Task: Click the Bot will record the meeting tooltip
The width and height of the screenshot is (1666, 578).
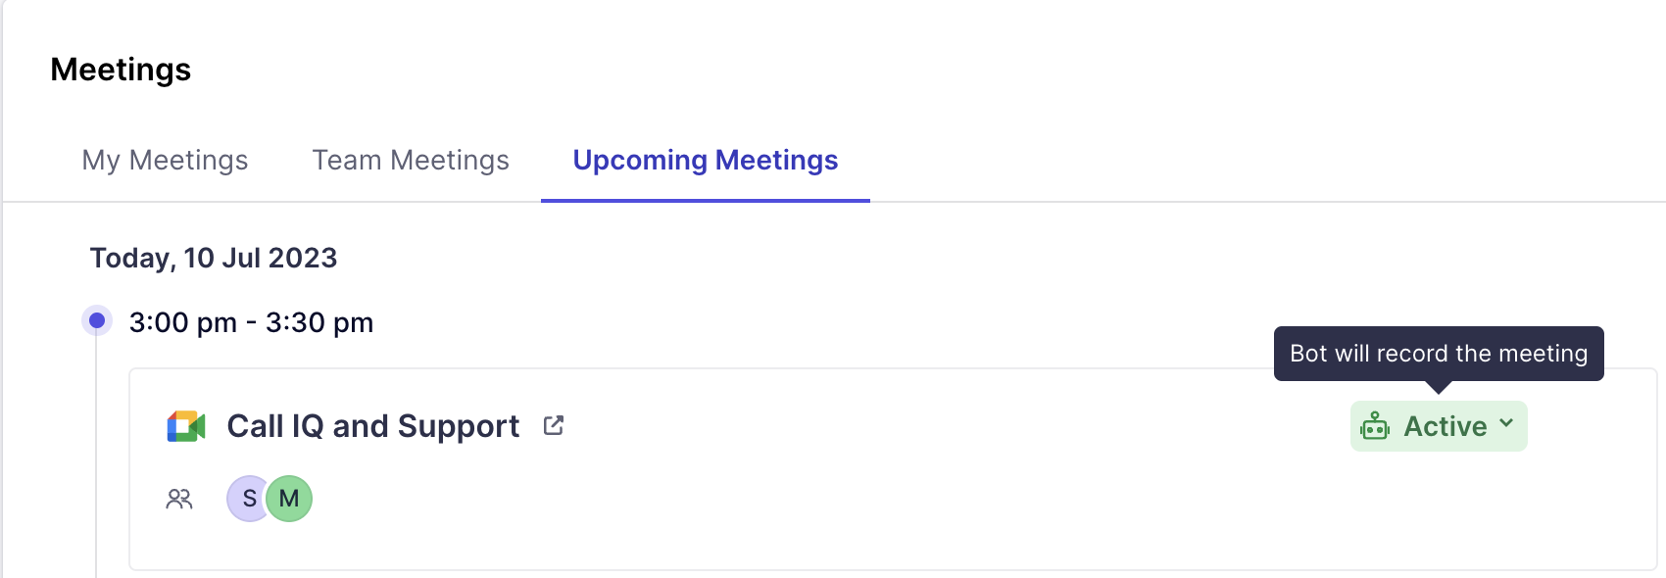Action: (x=1438, y=354)
